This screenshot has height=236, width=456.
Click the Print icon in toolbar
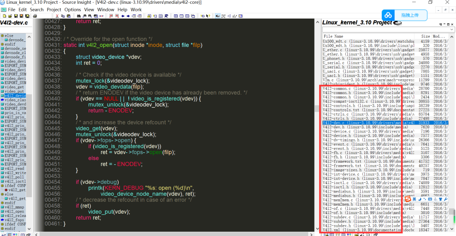(35, 16)
